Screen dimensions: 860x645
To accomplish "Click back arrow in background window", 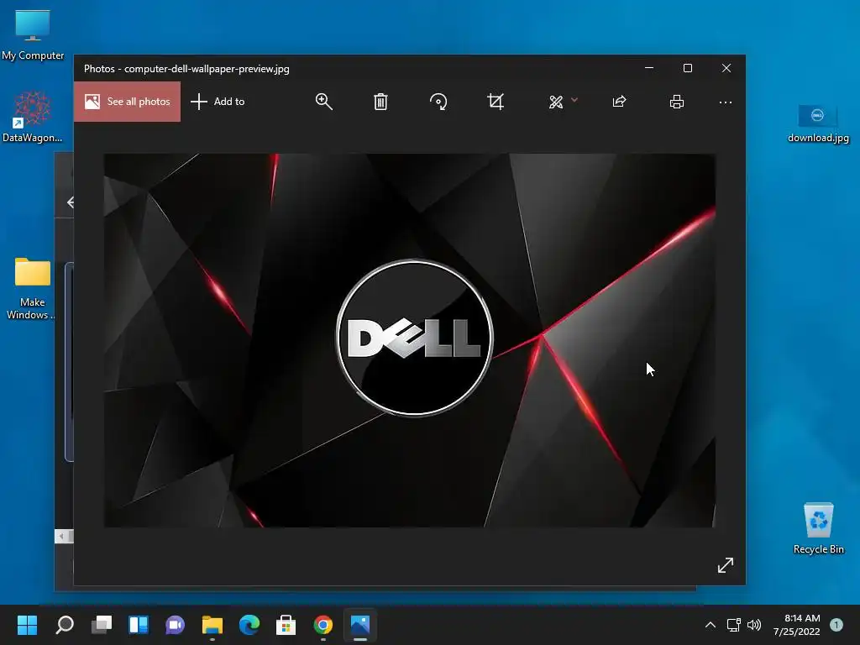I will click(71, 202).
